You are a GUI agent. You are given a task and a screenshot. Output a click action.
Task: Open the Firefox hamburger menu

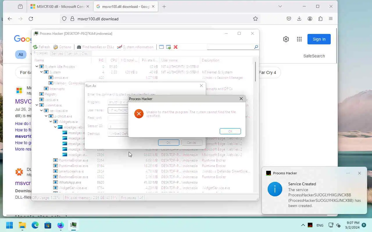(x=331, y=19)
